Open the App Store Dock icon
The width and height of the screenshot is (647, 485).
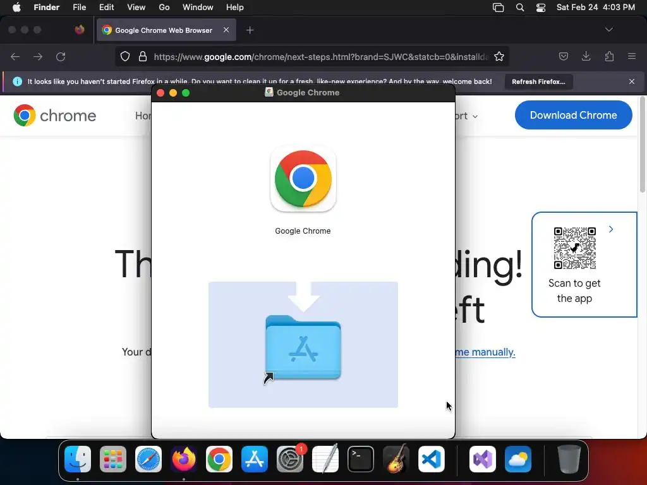[x=255, y=459]
